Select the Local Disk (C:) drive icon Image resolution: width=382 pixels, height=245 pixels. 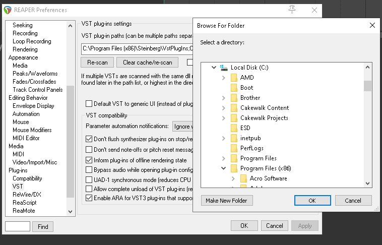click(224, 68)
